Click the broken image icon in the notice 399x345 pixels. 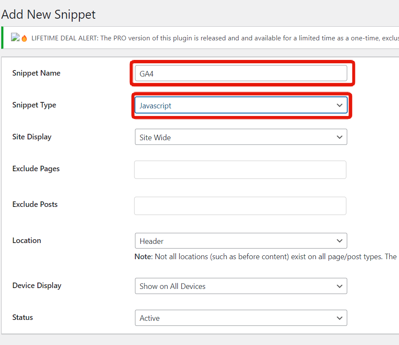click(15, 38)
